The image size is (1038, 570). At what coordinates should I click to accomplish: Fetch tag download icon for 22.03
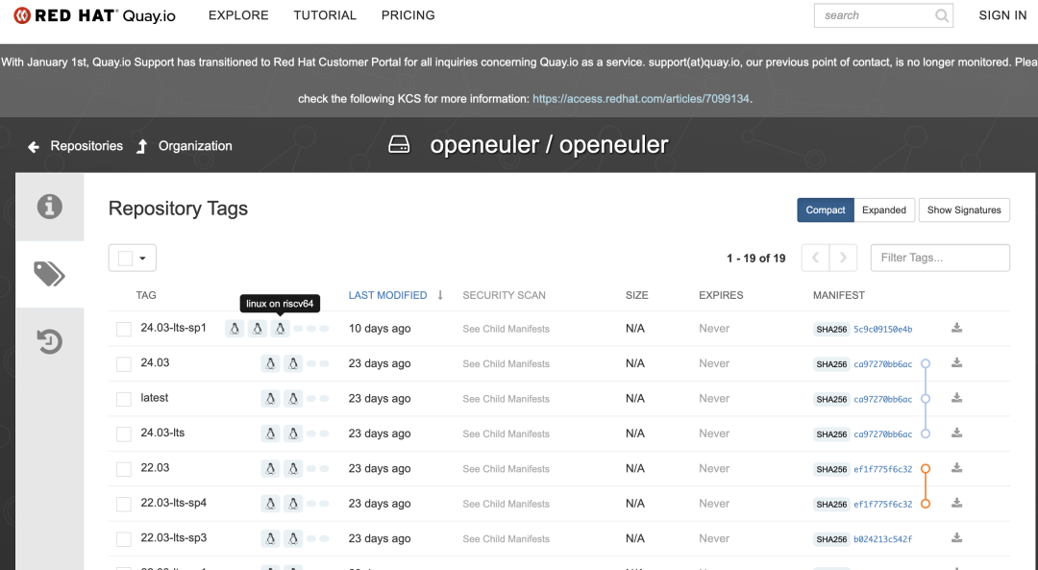(956, 468)
